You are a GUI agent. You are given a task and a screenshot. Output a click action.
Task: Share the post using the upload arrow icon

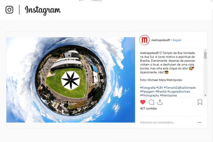[160, 102]
